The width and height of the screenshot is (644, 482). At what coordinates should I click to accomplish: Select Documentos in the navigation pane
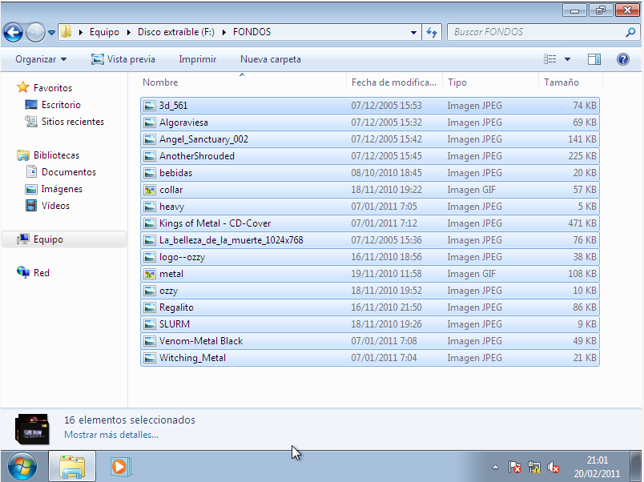pyautogui.click(x=68, y=172)
